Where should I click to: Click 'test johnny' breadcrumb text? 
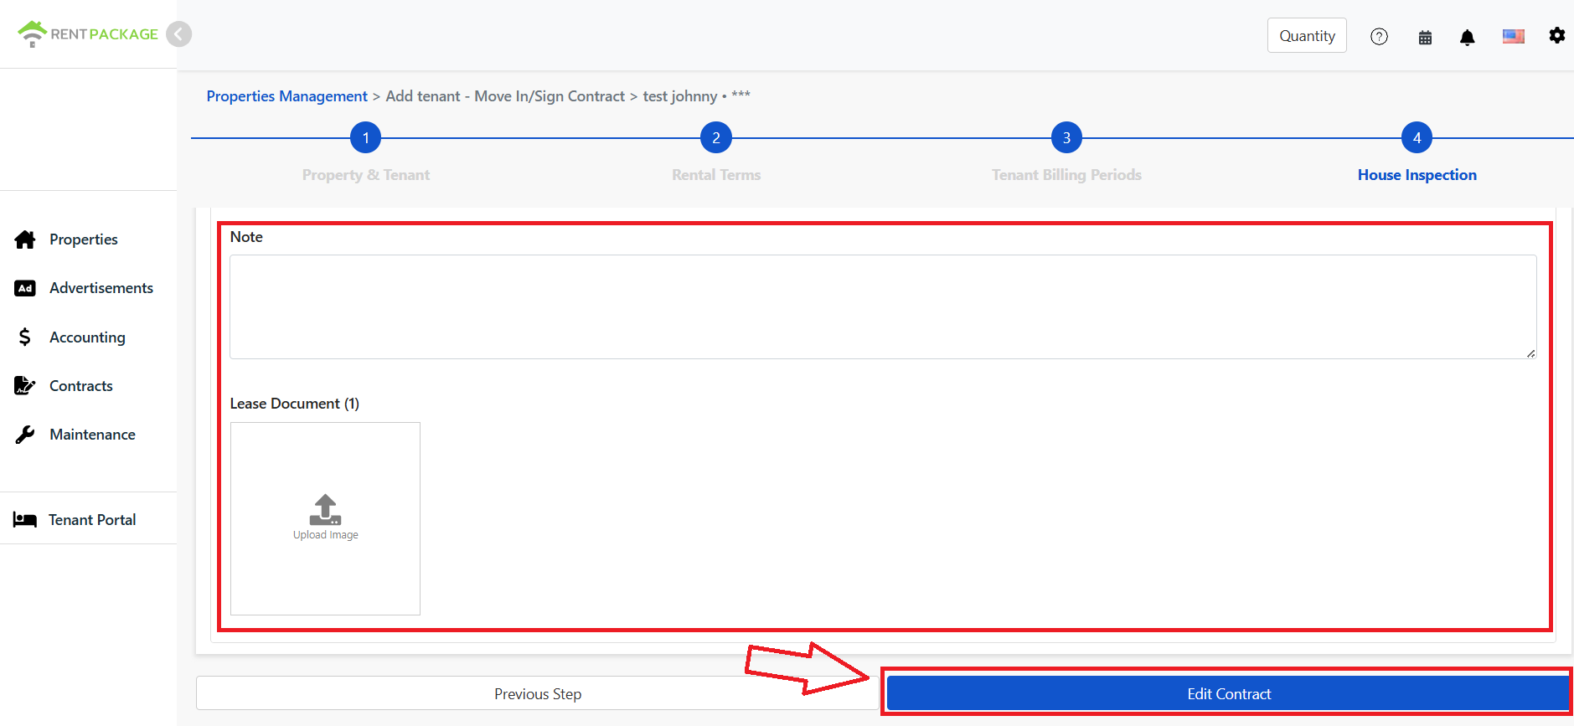pos(680,96)
